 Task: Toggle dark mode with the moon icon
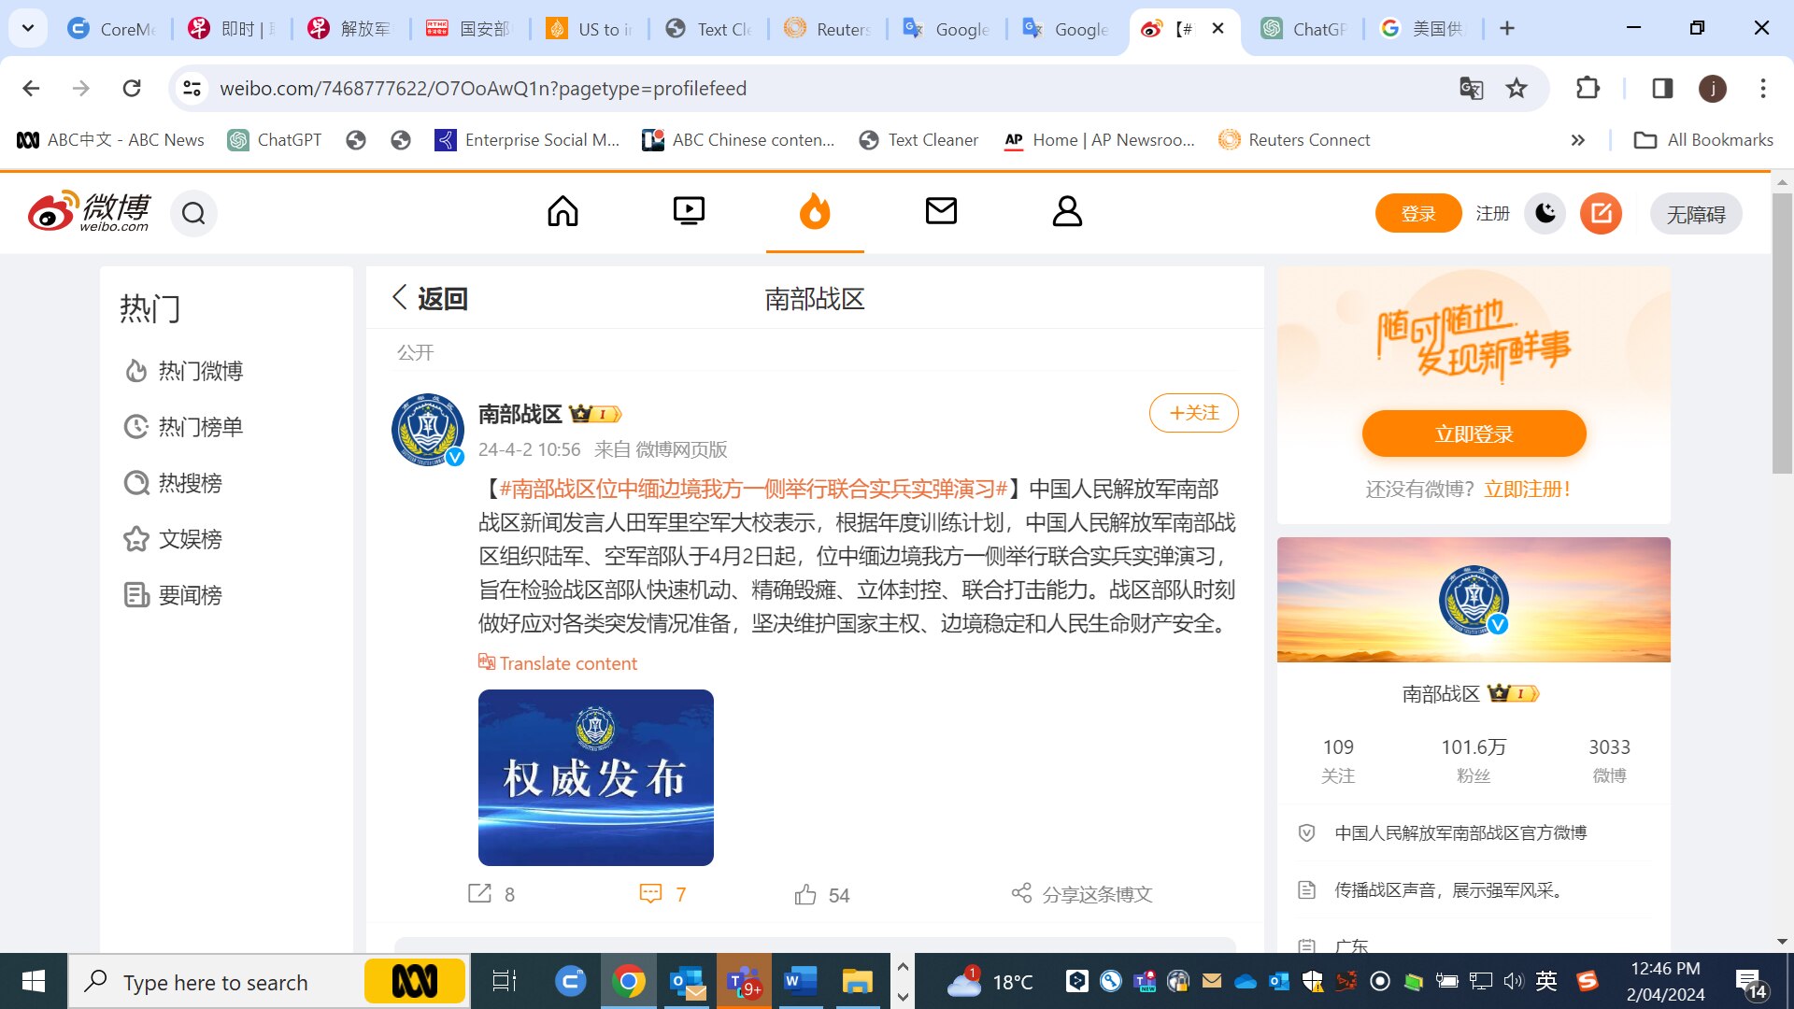point(1545,213)
